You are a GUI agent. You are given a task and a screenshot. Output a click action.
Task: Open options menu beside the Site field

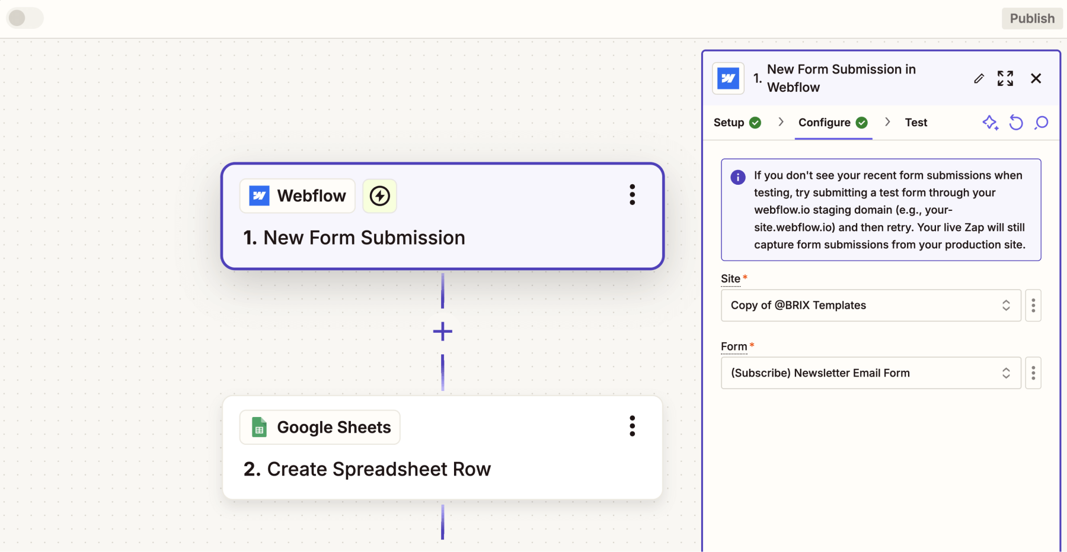tap(1033, 305)
